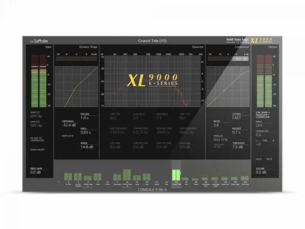Click the Output level meter

[264, 81]
